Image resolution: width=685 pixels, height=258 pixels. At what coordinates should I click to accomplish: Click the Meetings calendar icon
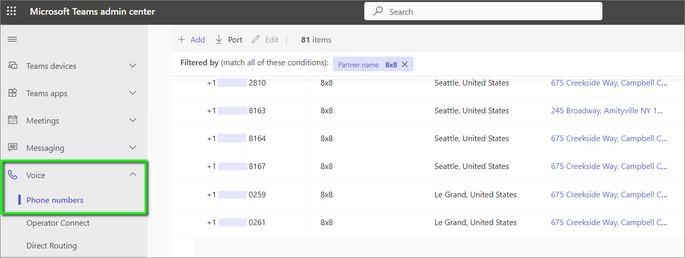pyautogui.click(x=13, y=120)
